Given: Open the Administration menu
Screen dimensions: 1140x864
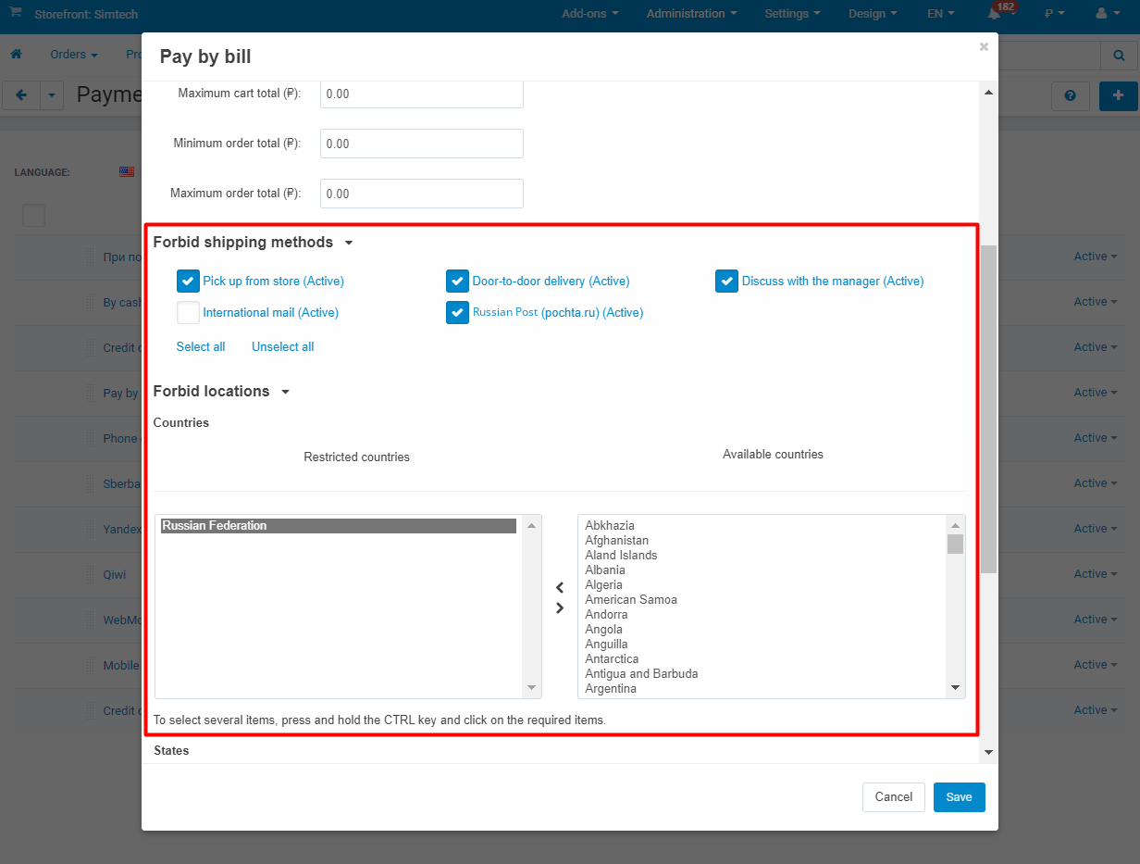Looking at the screenshot, I should 692,14.
